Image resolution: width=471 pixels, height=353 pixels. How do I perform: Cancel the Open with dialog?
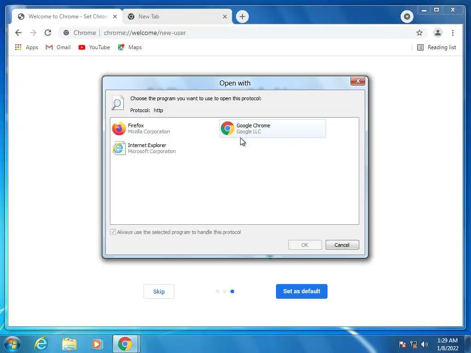click(342, 245)
